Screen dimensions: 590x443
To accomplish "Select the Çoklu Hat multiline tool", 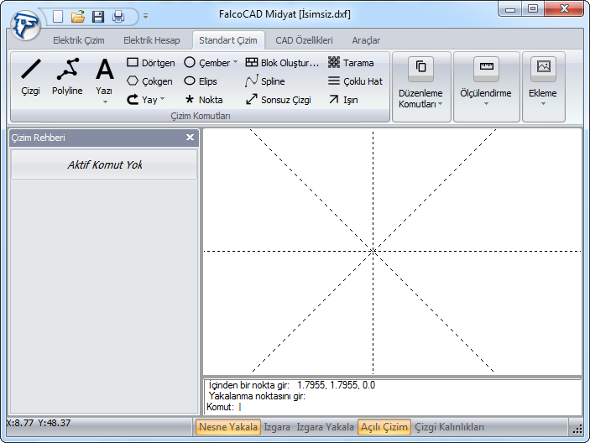I will point(355,81).
